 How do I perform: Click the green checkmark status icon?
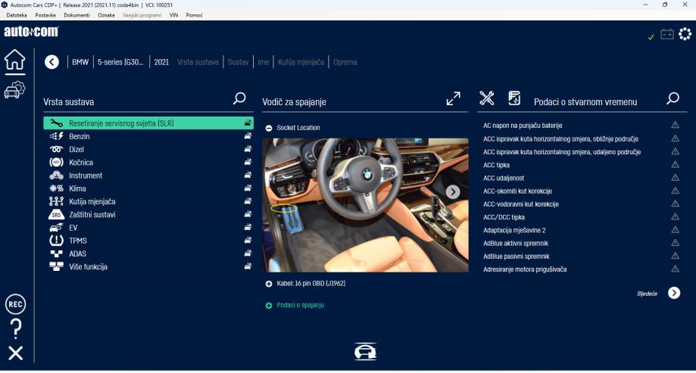tap(651, 37)
